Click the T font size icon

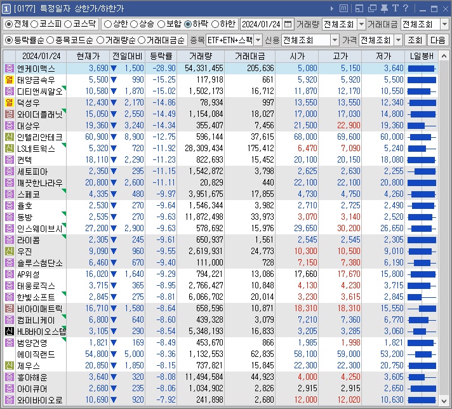395,8
